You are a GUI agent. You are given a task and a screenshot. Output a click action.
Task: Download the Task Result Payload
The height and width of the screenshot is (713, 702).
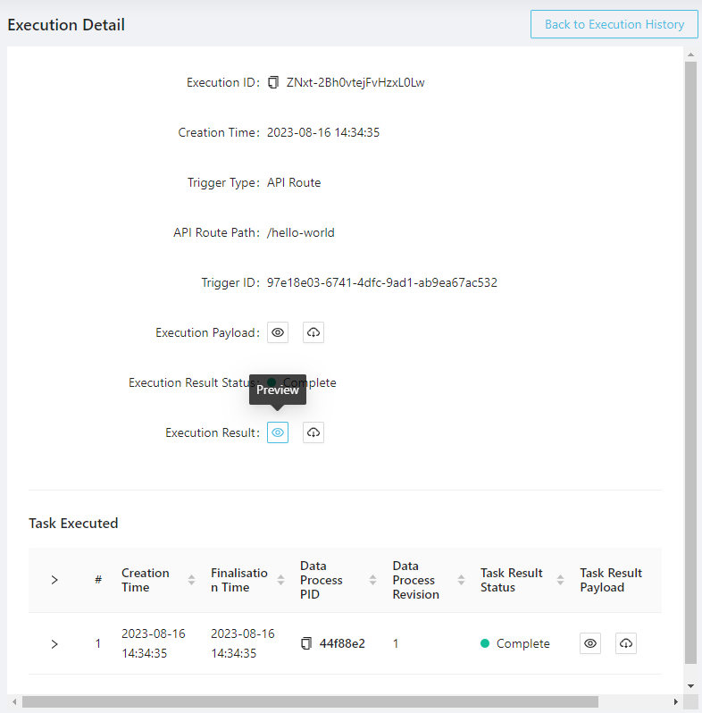[625, 643]
